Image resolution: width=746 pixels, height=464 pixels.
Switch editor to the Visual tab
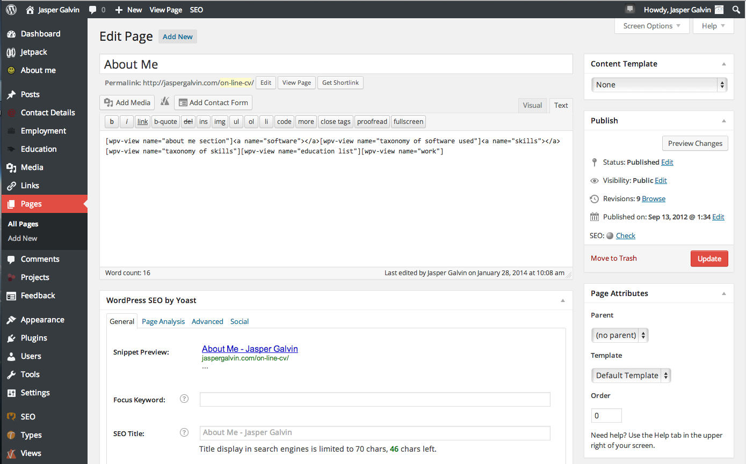(x=532, y=106)
